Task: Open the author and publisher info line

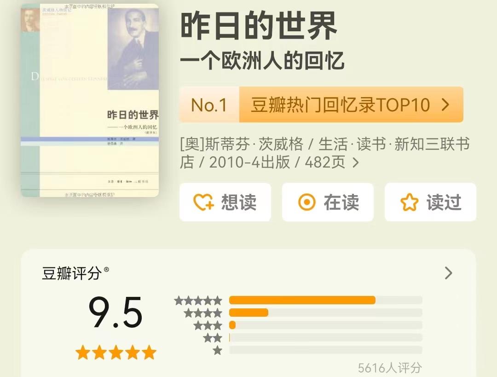Action: click(324, 153)
